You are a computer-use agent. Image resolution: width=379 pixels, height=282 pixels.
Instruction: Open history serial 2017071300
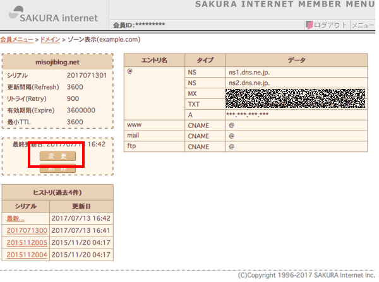click(x=27, y=230)
